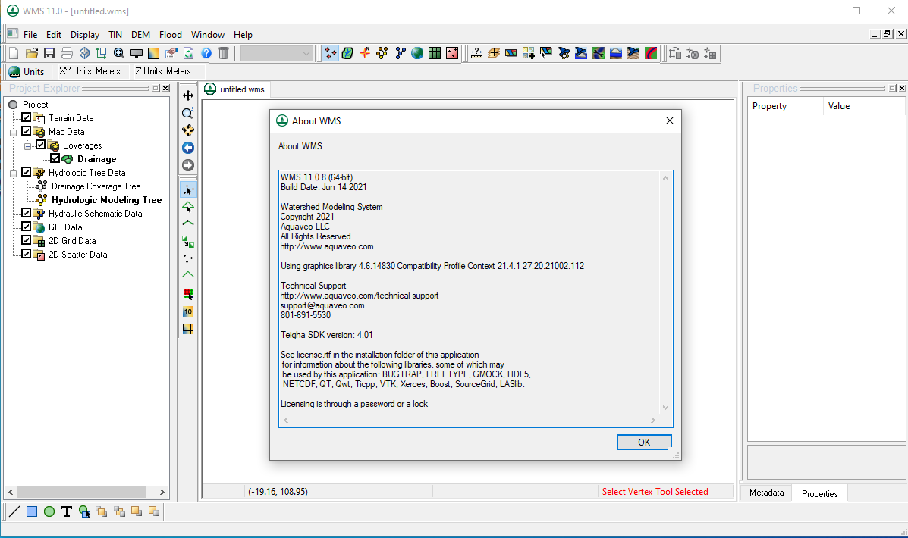The width and height of the screenshot is (908, 538).
Task: Activate the Zoom tool
Action: [x=187, y=113]
